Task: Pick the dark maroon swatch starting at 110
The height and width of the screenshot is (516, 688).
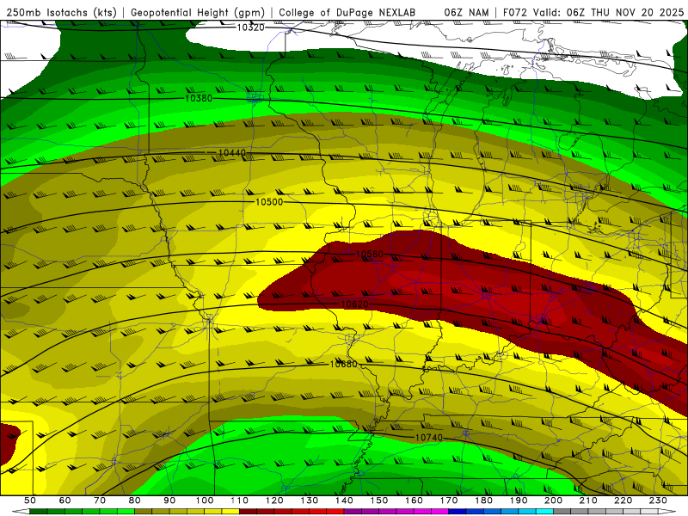Action: pyautogui.click(x=248, y=511)
